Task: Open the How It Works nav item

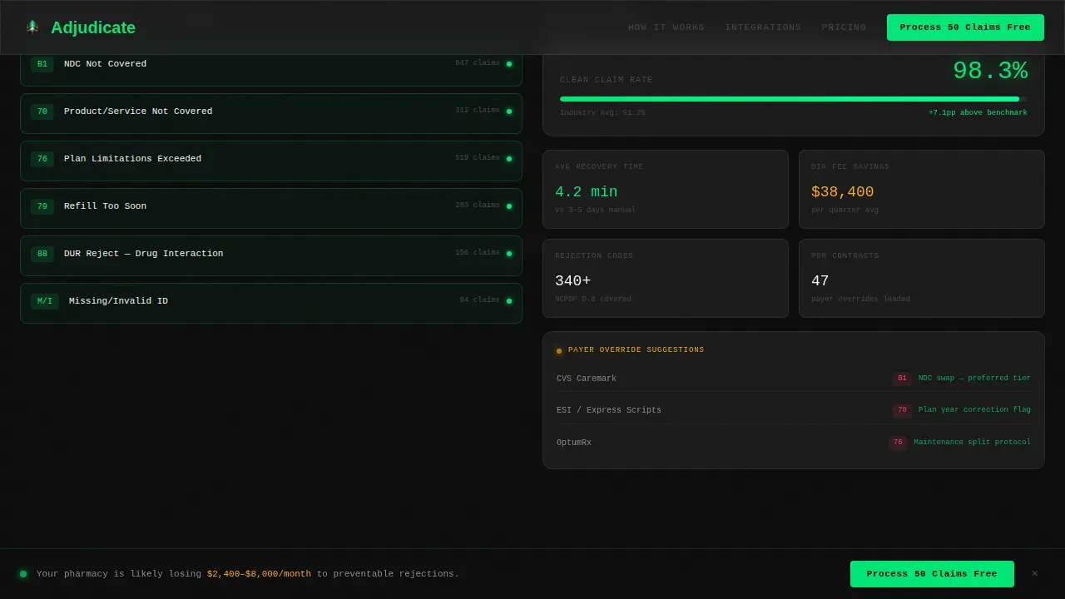Action: [666, 27]
